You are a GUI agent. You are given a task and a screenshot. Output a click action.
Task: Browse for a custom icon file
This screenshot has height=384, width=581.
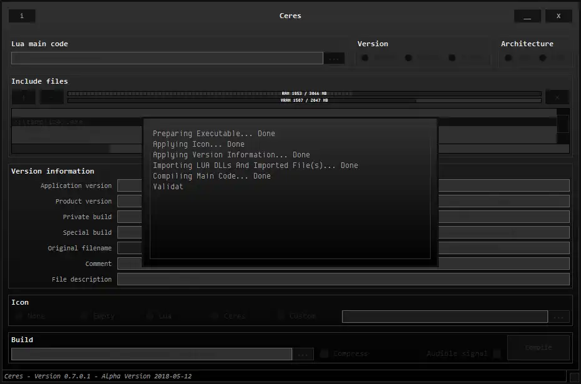click(559, 317)
